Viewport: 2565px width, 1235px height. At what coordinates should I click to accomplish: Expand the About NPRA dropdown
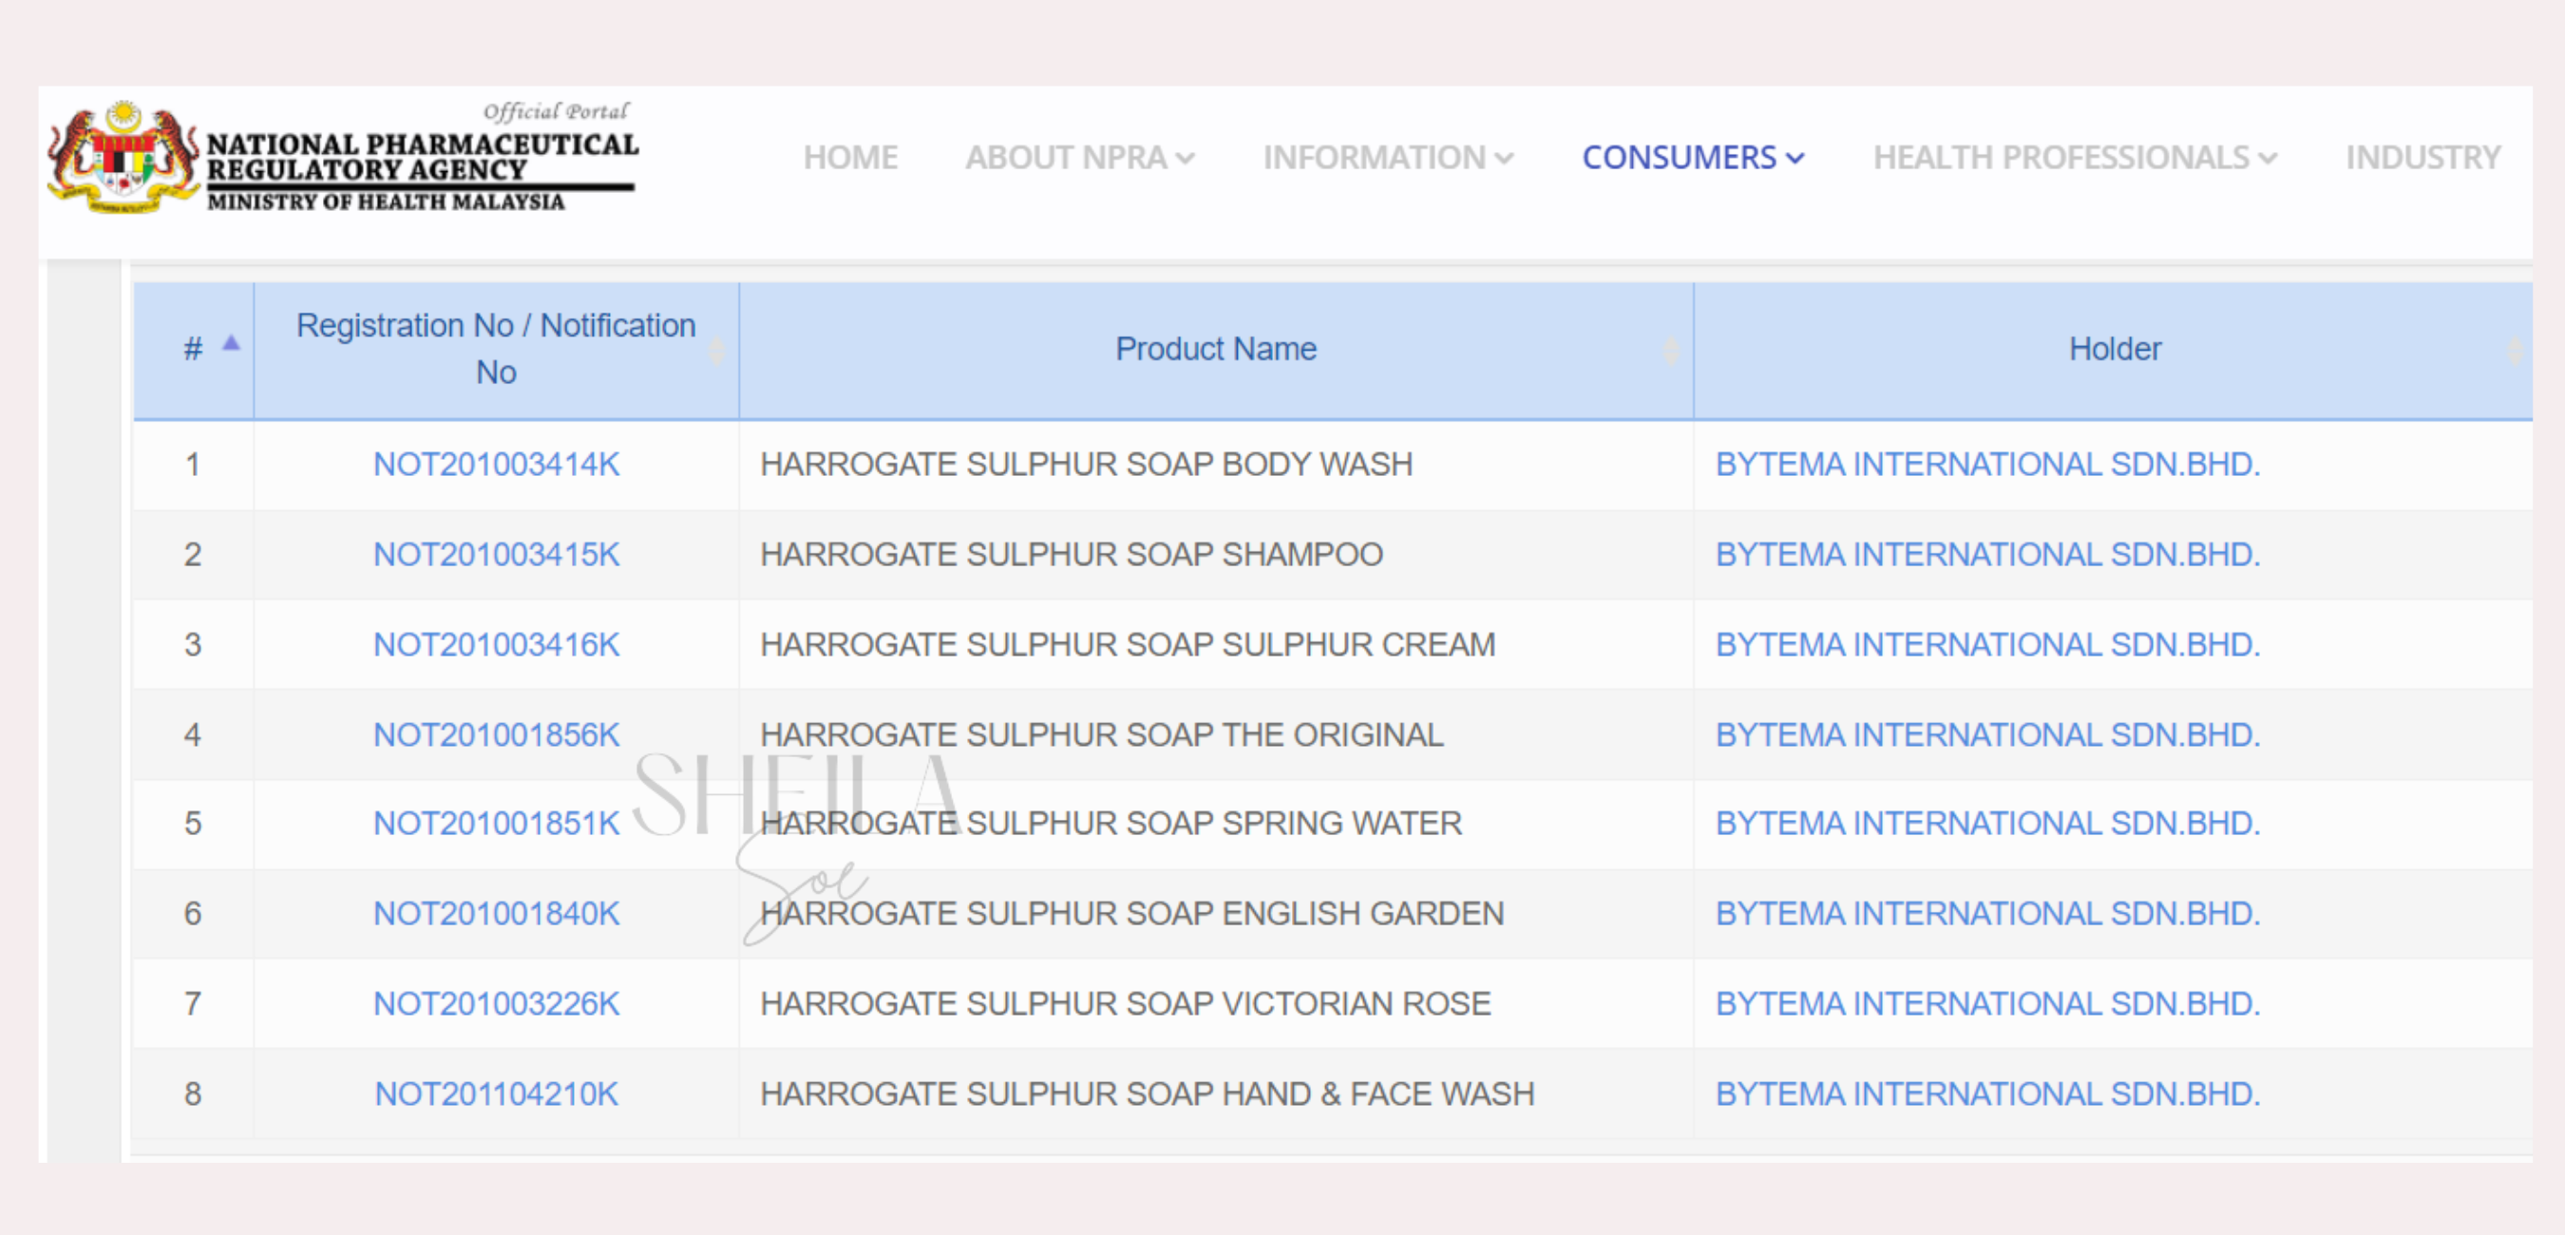[x=1078, y=158]
